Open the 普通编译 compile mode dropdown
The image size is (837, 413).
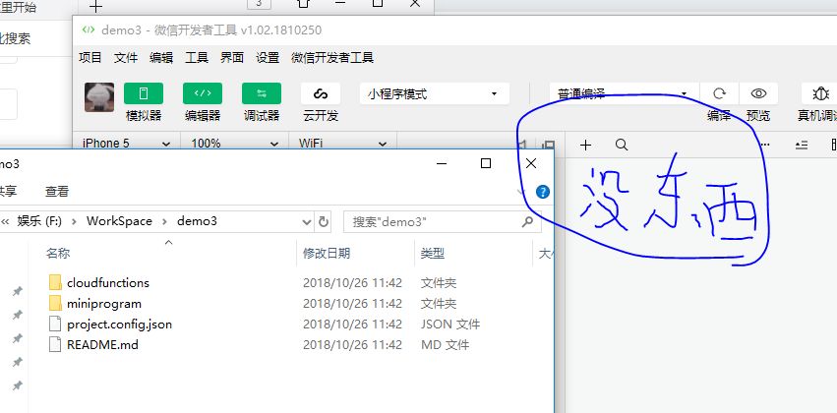tap(624, 94)
